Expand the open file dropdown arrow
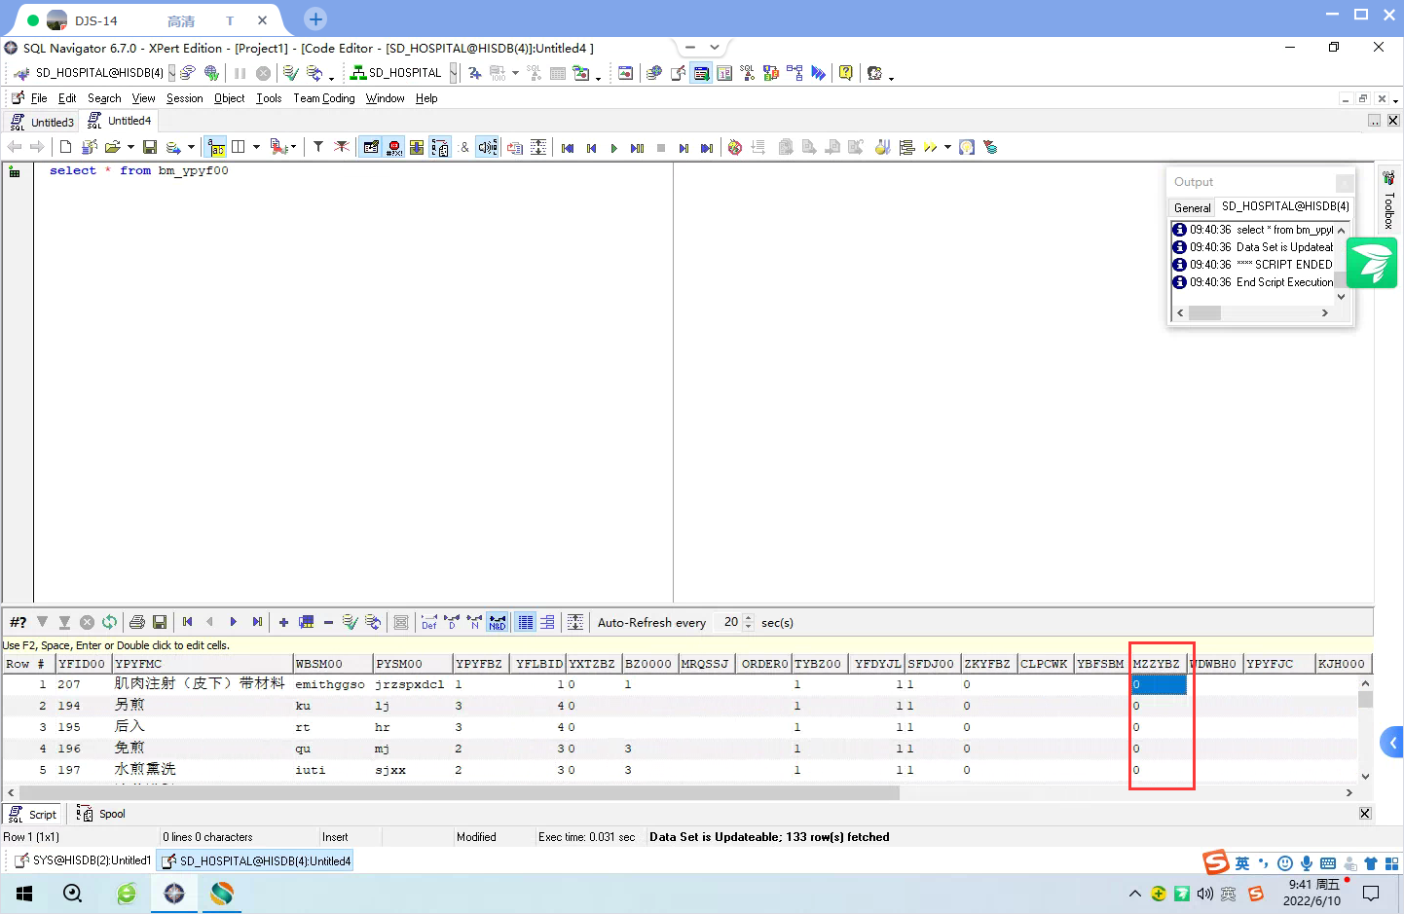Image resolution: width=1404 pixels, height=914 pixels. coord(129,148)
